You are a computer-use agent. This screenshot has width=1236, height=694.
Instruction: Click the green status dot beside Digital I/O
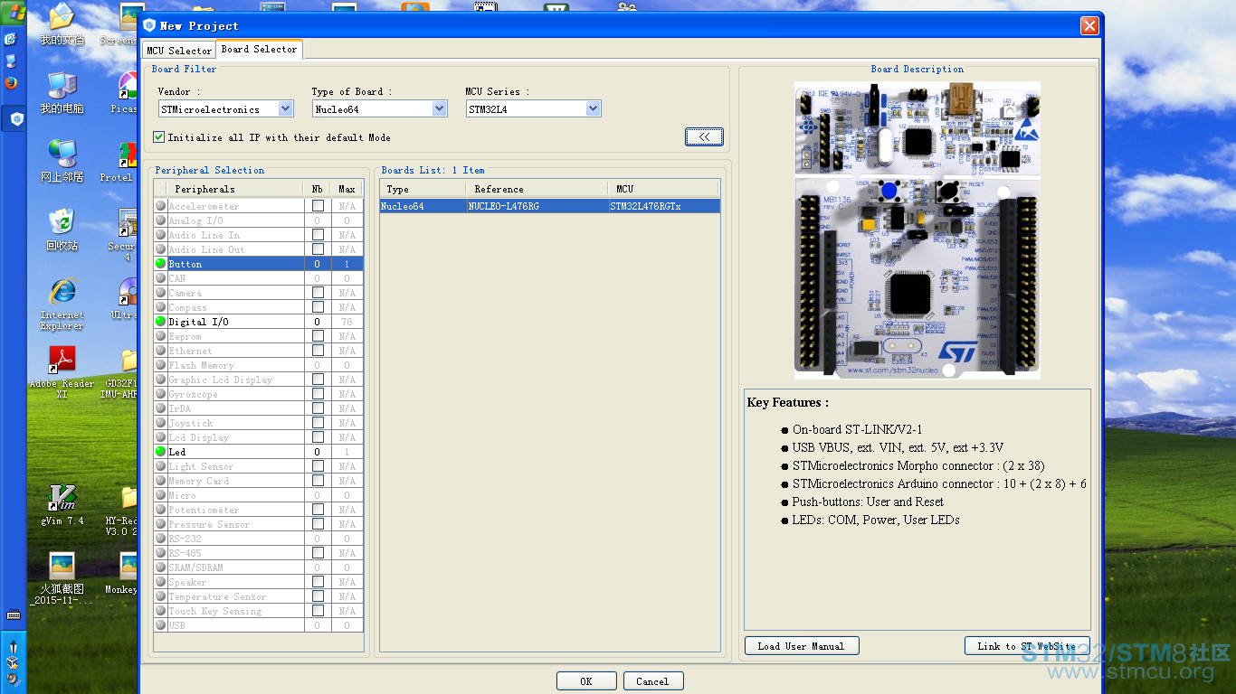pos(160,322)
